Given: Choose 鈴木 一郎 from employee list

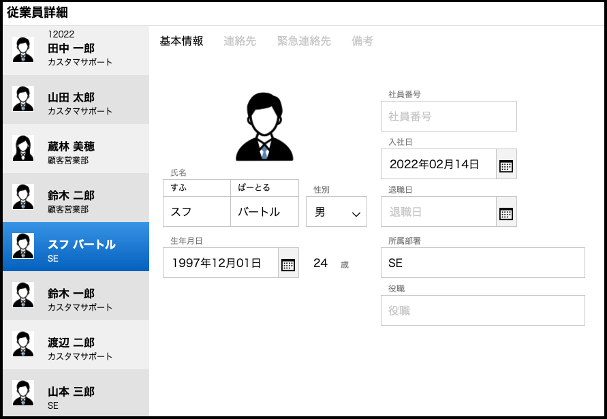Looking at the screenshot, I should [76, 296].
